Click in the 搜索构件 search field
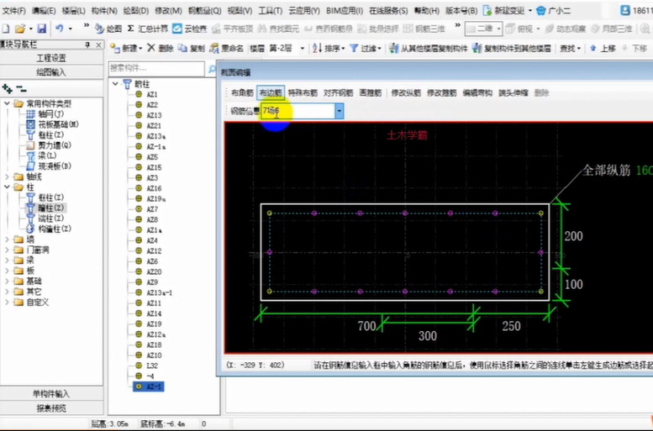 tap(156, 68)
